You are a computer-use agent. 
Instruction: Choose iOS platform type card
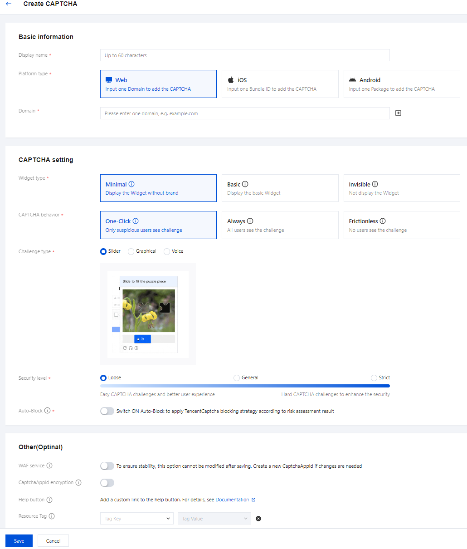280,84
